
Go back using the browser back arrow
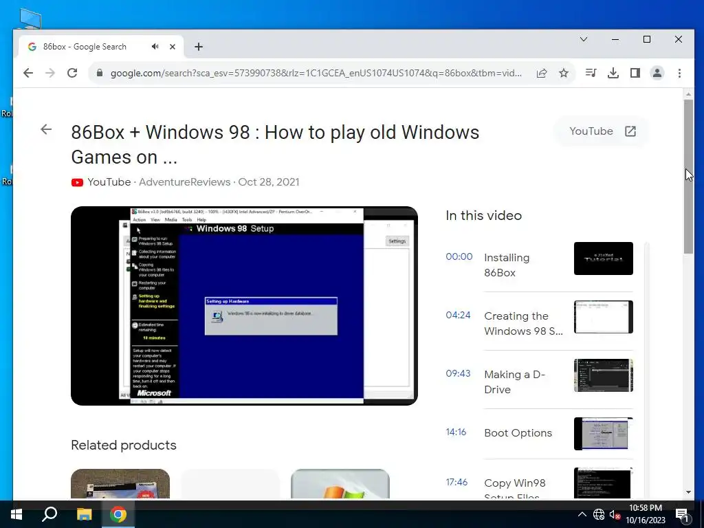point(28,73)
